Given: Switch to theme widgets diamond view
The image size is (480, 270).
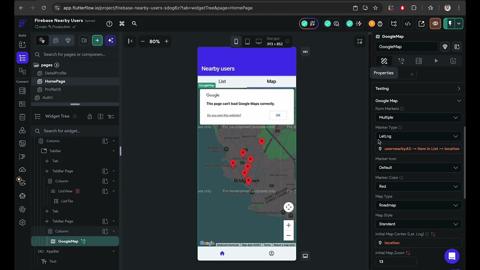Looking at the screenshot, I should point(68,40).
